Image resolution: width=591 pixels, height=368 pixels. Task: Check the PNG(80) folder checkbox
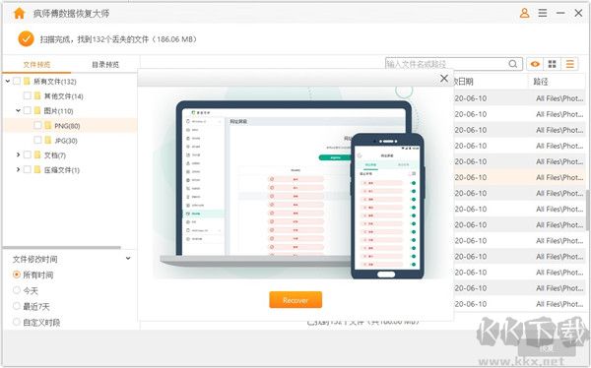pos(37,125)
